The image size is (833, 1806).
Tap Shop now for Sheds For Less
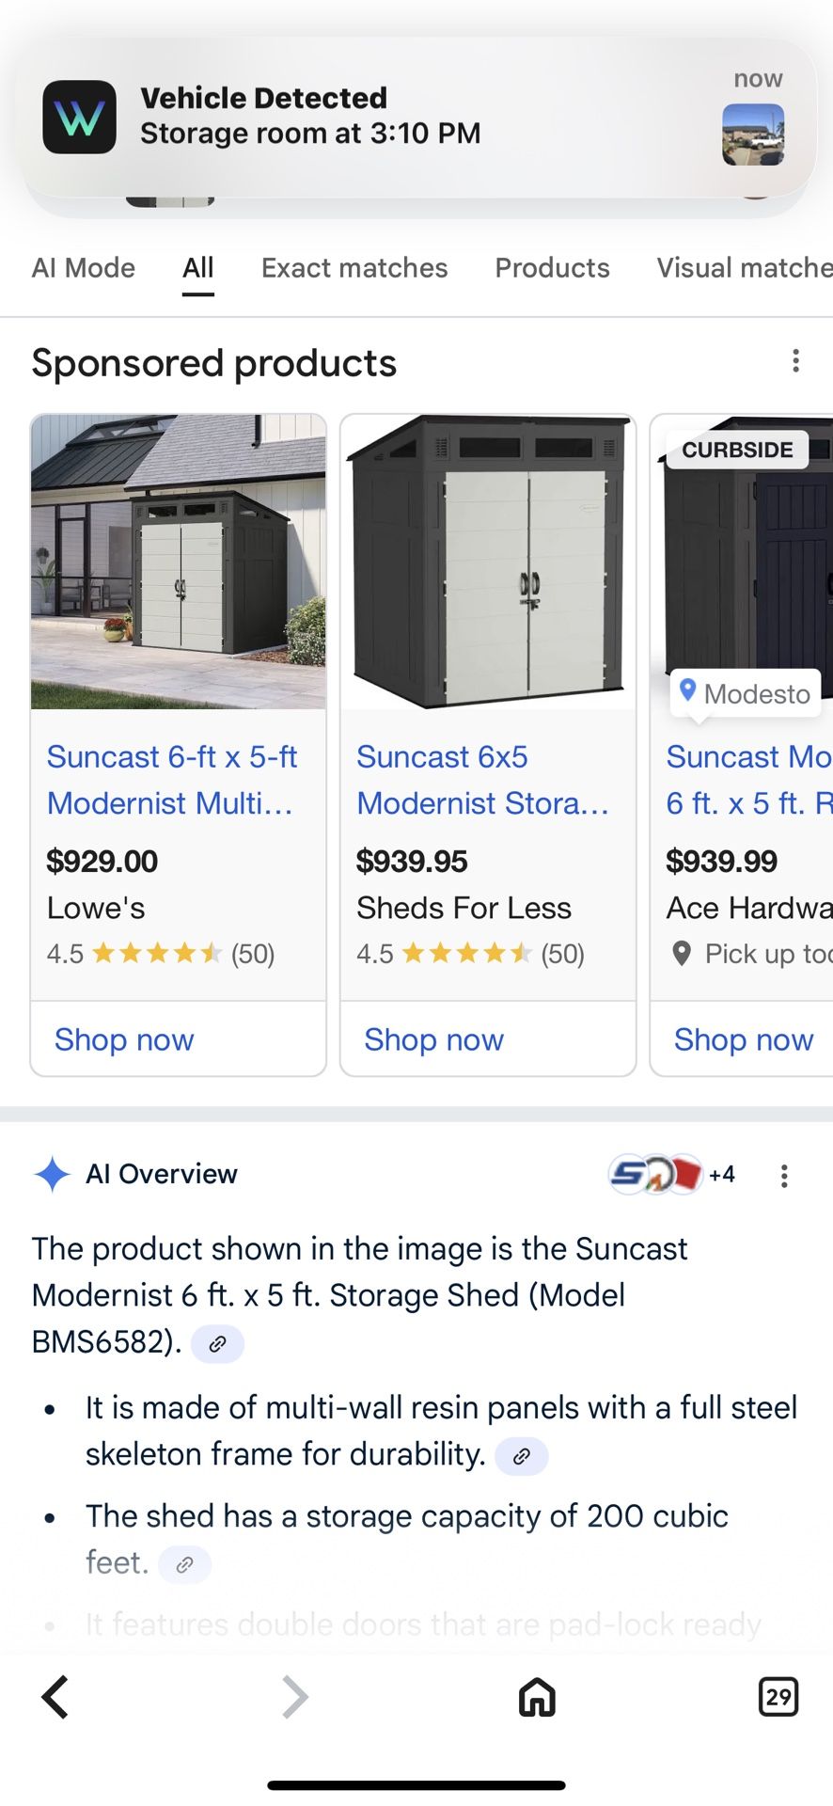tap(433, 1039)
